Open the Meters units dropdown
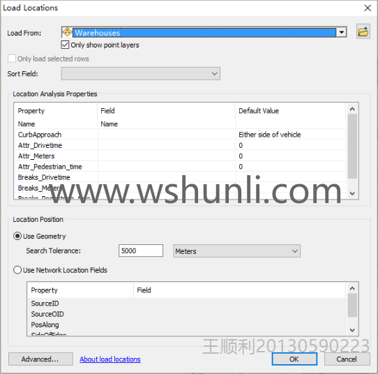 (x=236, y=251)
